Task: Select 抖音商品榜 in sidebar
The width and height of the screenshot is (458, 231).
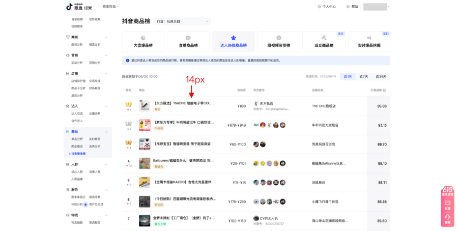Action: pyautogui.click(x=78, y=154)
